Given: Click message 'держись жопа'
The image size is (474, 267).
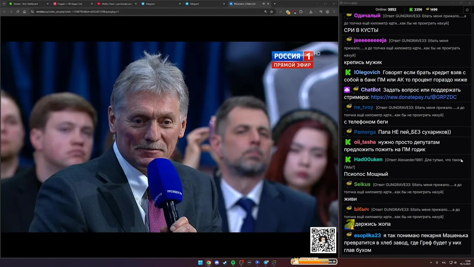Looking at the screenshot, I should (x=373, y=224).
